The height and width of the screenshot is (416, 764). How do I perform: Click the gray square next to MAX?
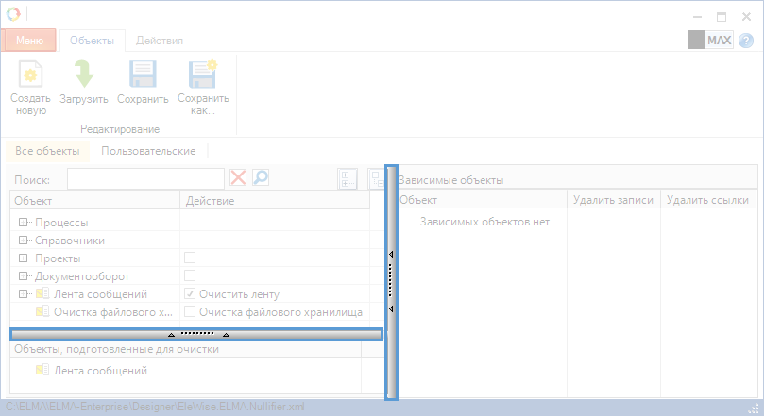697,41
